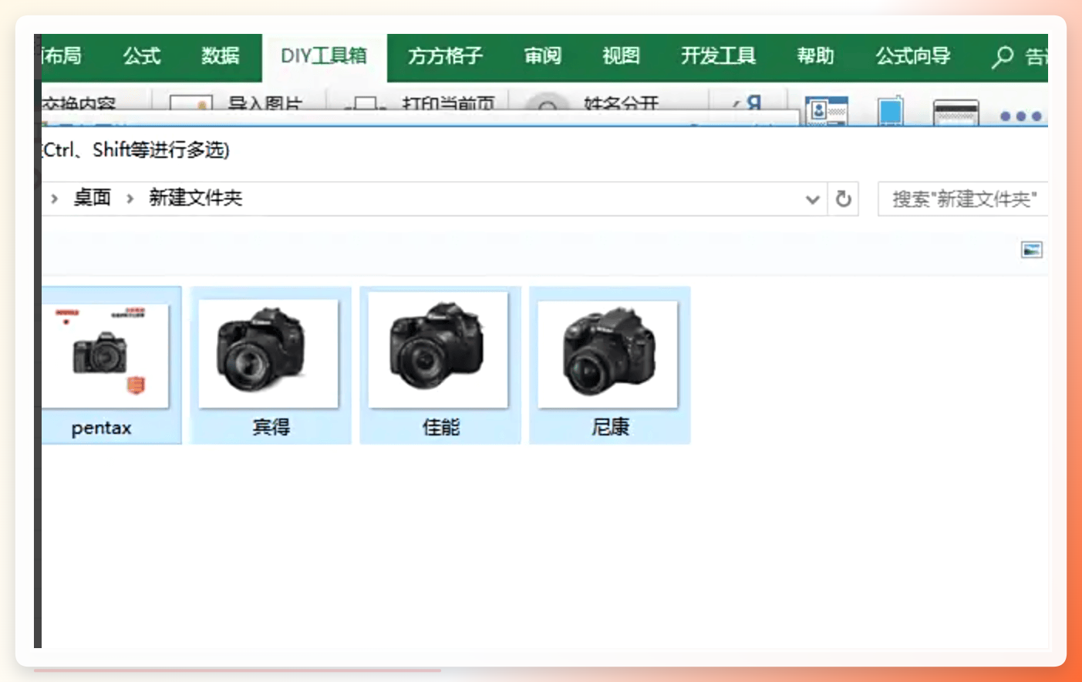The height and width of the screenshot is (682, 1082).
Task: Open the 方方格子 ribbon tab
Action: [445, 56]
